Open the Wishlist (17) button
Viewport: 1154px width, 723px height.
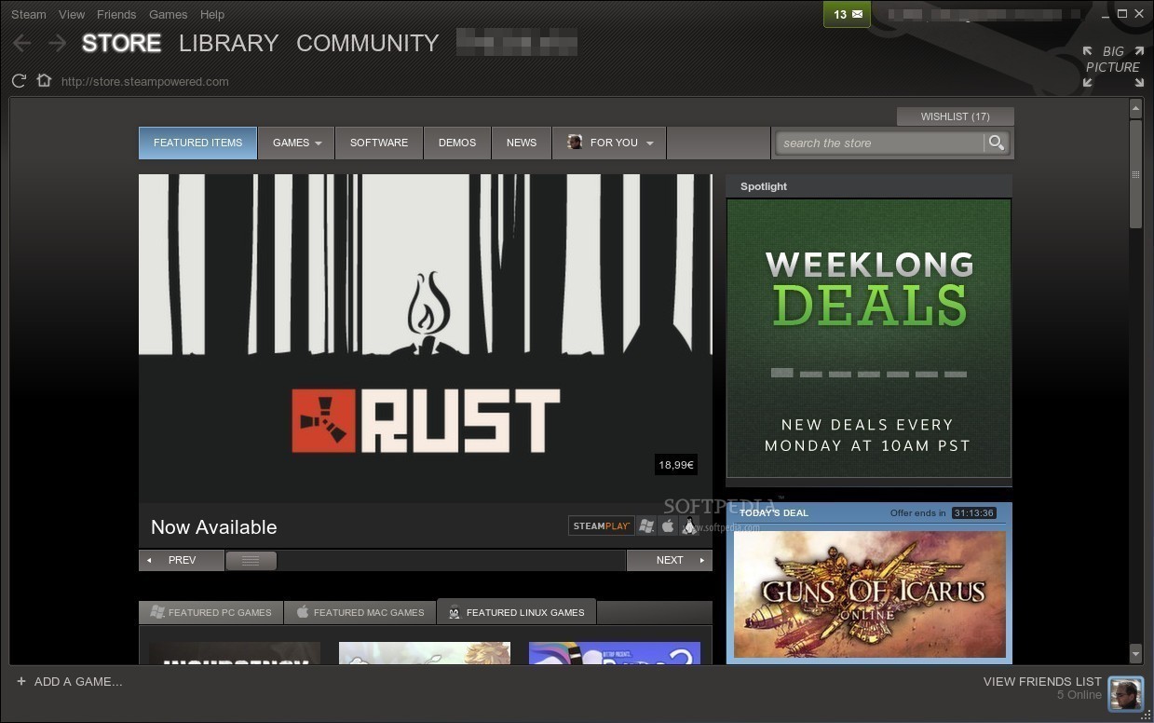[x=955, y=116]
